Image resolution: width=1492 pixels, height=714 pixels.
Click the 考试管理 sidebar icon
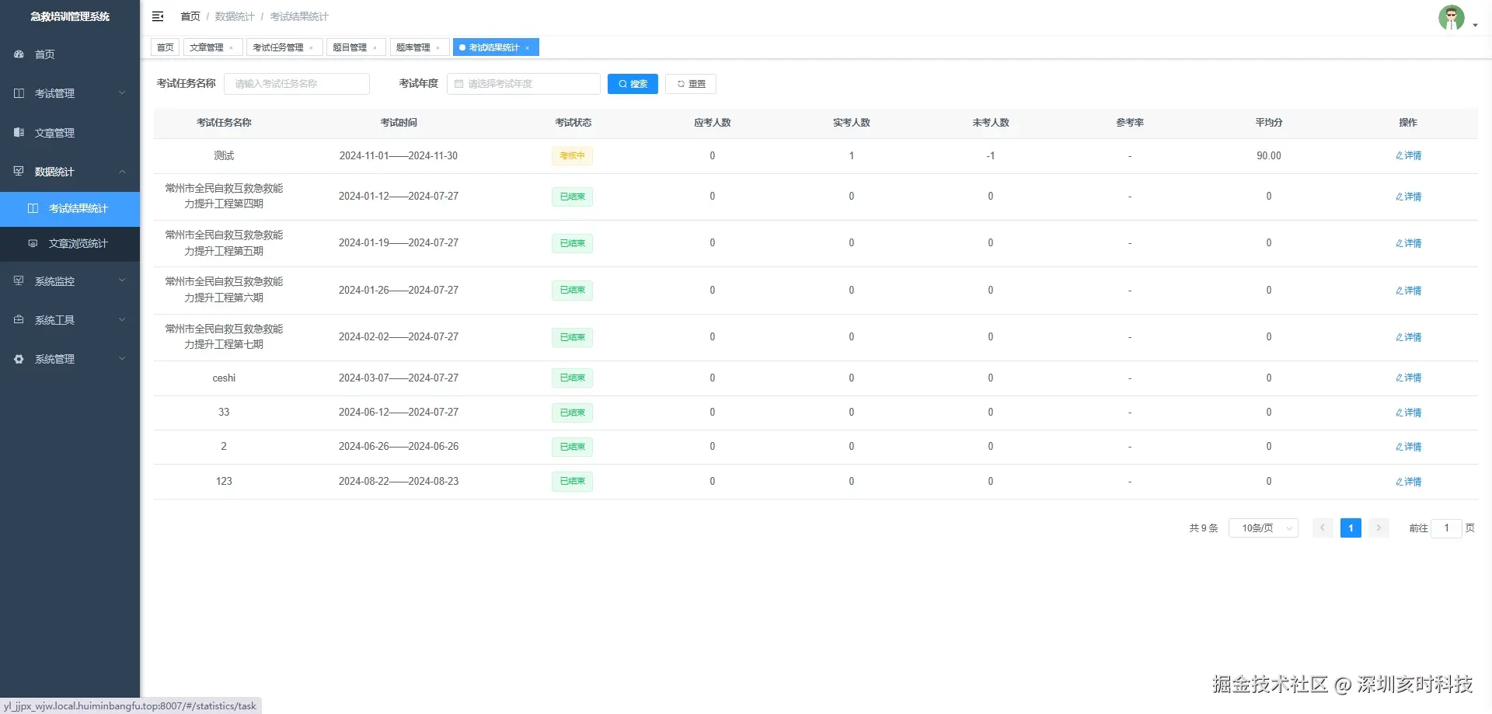[x=19, y=93]
